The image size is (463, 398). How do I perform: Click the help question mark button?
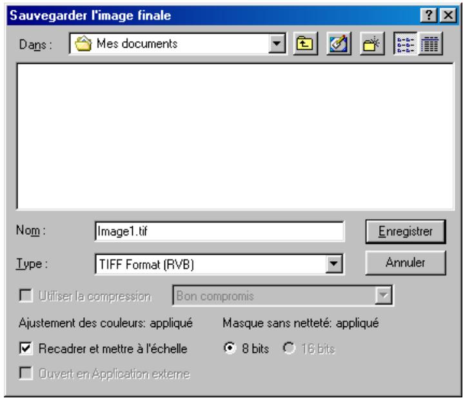click(428, 15)
